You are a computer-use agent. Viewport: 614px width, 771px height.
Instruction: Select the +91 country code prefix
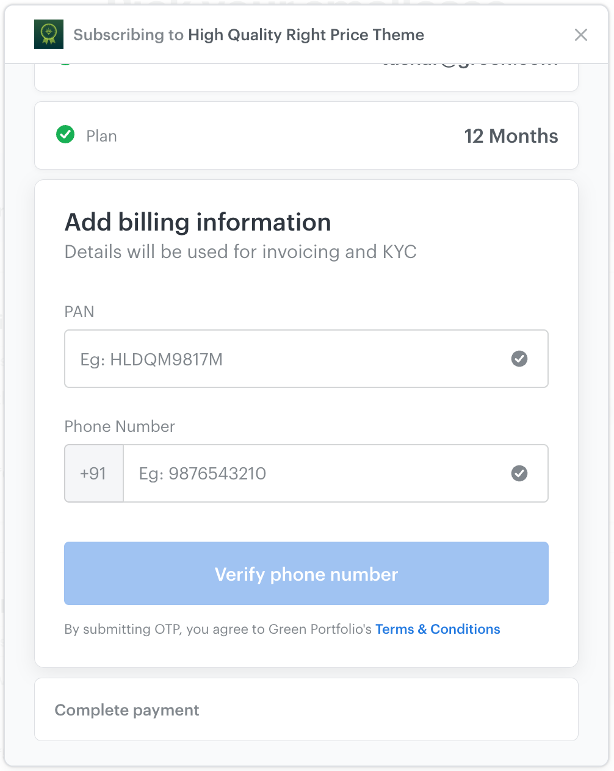pos(94,473)
